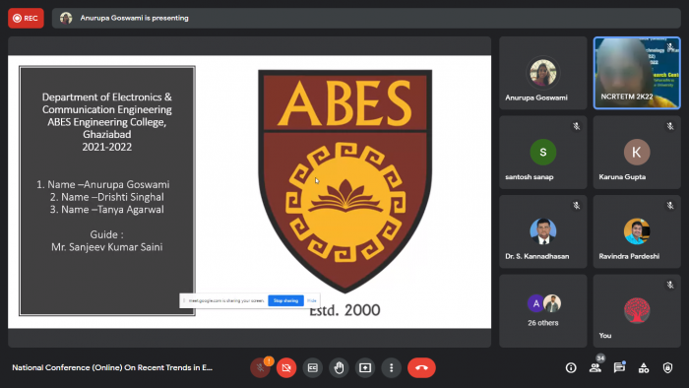Click Hide link on sharing bar

tap(312, 300)
